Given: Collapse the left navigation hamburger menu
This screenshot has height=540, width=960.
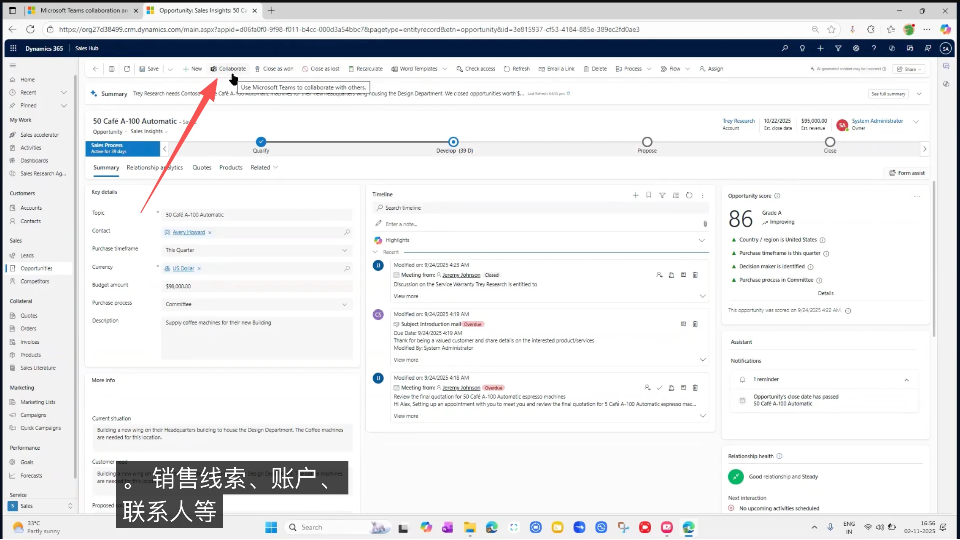Looking at the screenshot, I should [13, 65].
